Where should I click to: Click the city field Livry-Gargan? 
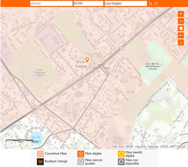pyautogui.click(x=126, y=3)
